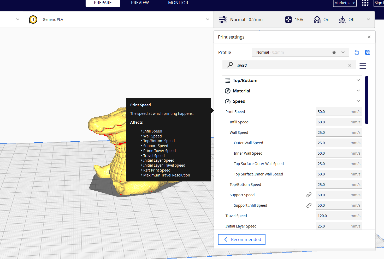Open the Marketplace button
The height and width of the screenshot is (259, 384).
pyautogui.click(x=345, y=3)
